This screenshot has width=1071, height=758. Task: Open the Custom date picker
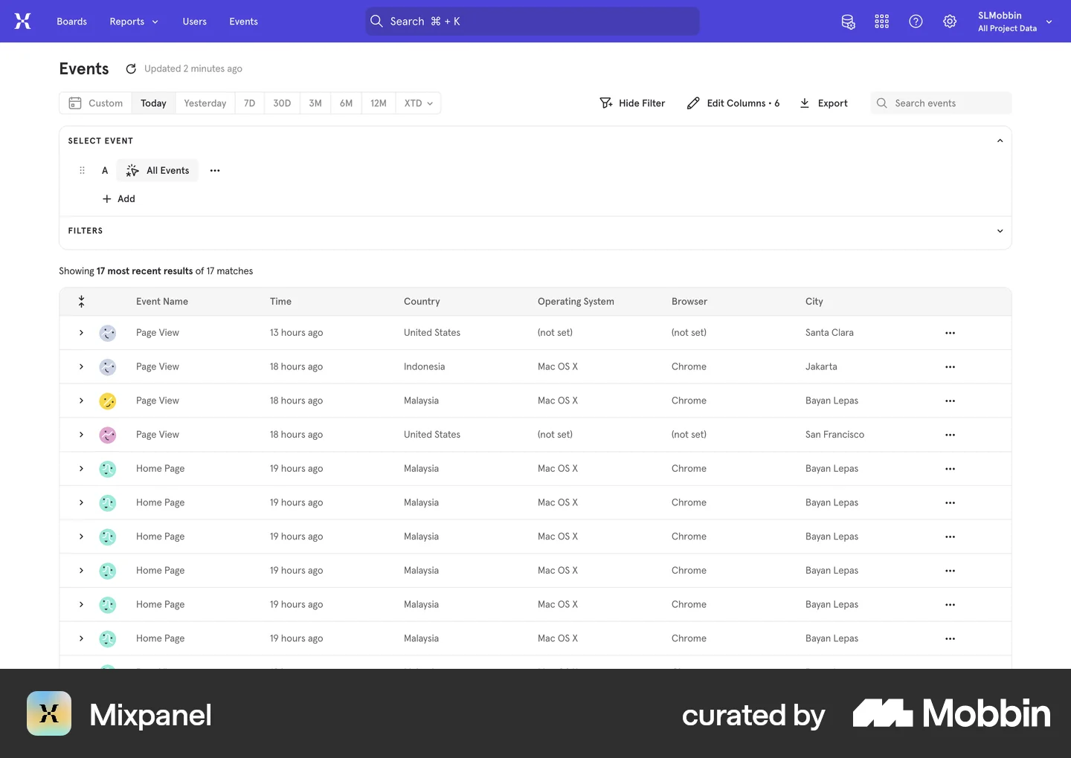96,103
